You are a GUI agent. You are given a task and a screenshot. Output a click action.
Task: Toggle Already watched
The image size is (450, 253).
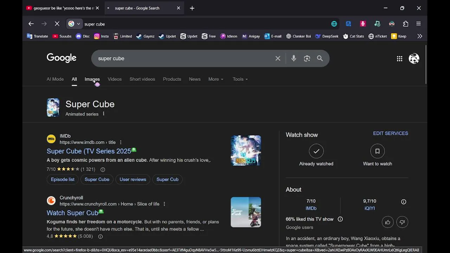[316, 151]
